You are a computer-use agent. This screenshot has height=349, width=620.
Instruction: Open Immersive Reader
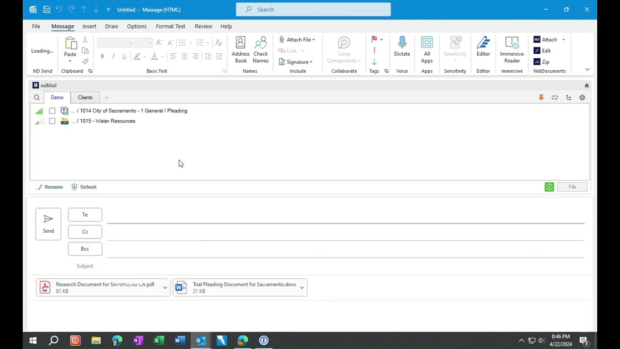(x=511, y=50)
